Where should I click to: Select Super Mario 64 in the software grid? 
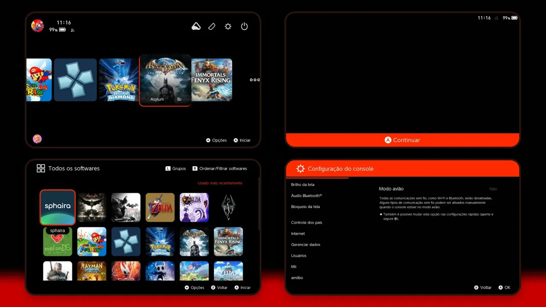click(92, 242)
